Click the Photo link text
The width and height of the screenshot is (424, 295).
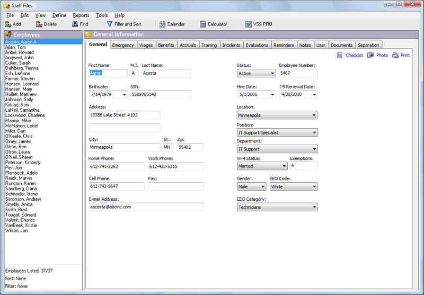pyautogui.click(x=382, y=55)
